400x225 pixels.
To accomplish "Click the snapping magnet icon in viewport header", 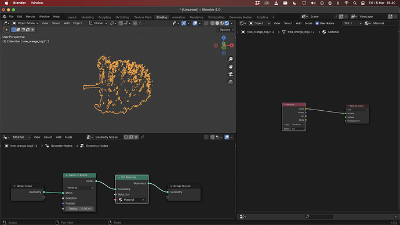I will [121, 23].
